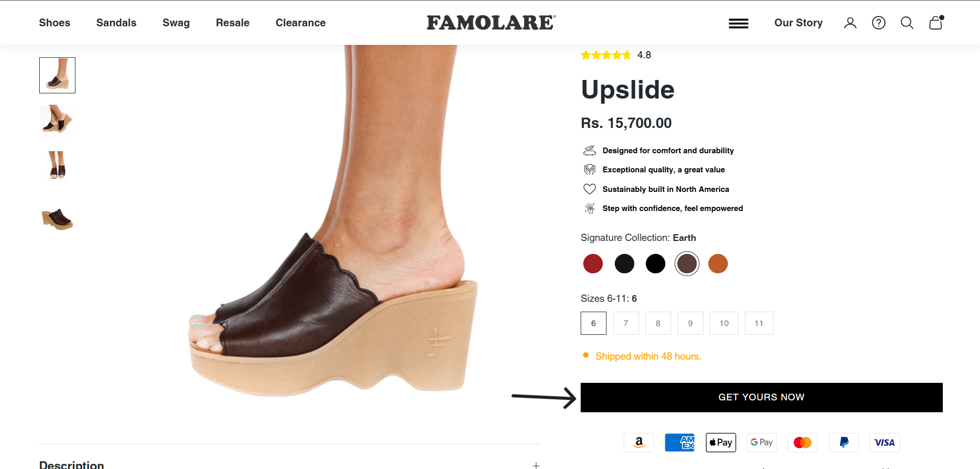Click the five-star rating
The height and width of the screenshot is (469, 980).
(x=606, y=55)
